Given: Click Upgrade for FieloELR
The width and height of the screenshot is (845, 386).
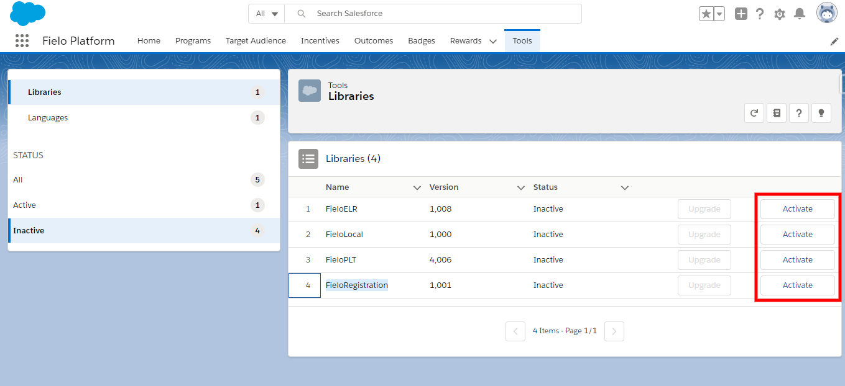Looking at the screenshot, I should point(704,209).
